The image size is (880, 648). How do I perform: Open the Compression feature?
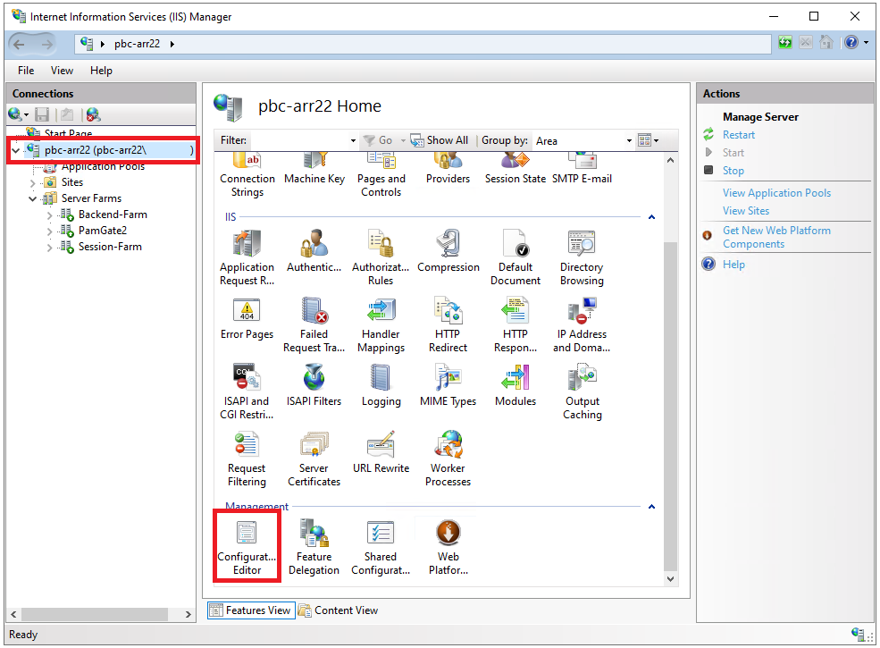[x=448, y=251]
